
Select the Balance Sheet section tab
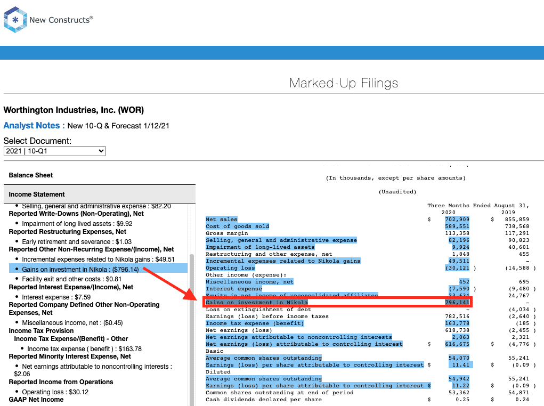click(31, 175)
